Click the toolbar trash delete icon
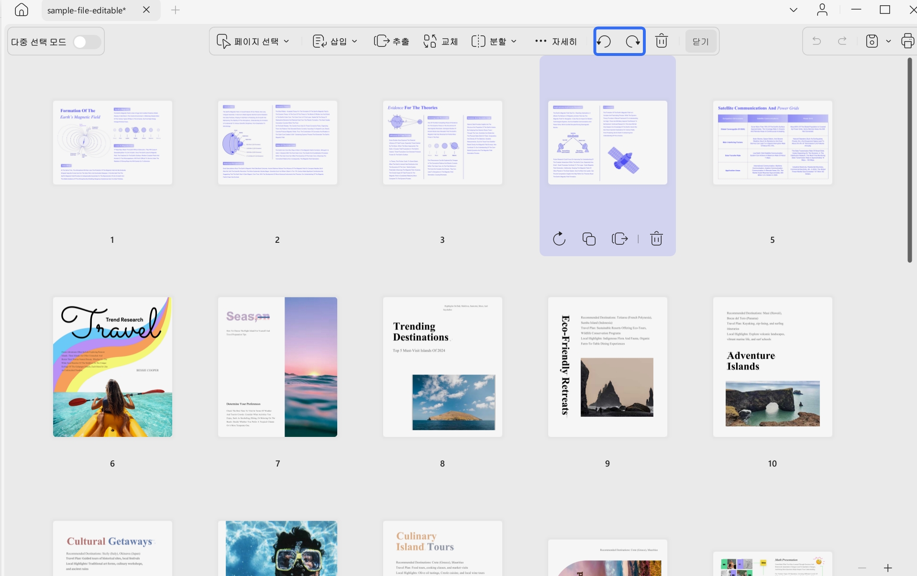Viewport: 917px width, 576px height. point(662,41)
